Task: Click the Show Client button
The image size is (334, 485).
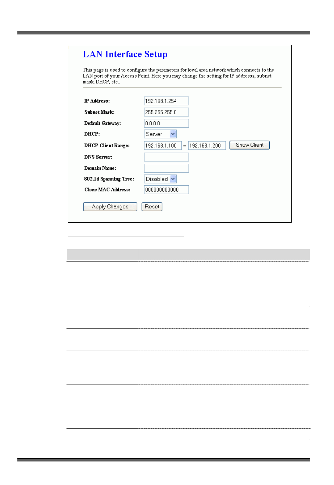Action: point(250,145)
